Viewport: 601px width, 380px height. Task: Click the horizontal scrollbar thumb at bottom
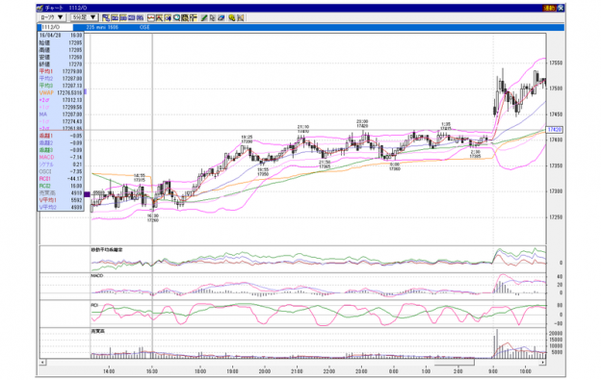[x=455, y=362]
